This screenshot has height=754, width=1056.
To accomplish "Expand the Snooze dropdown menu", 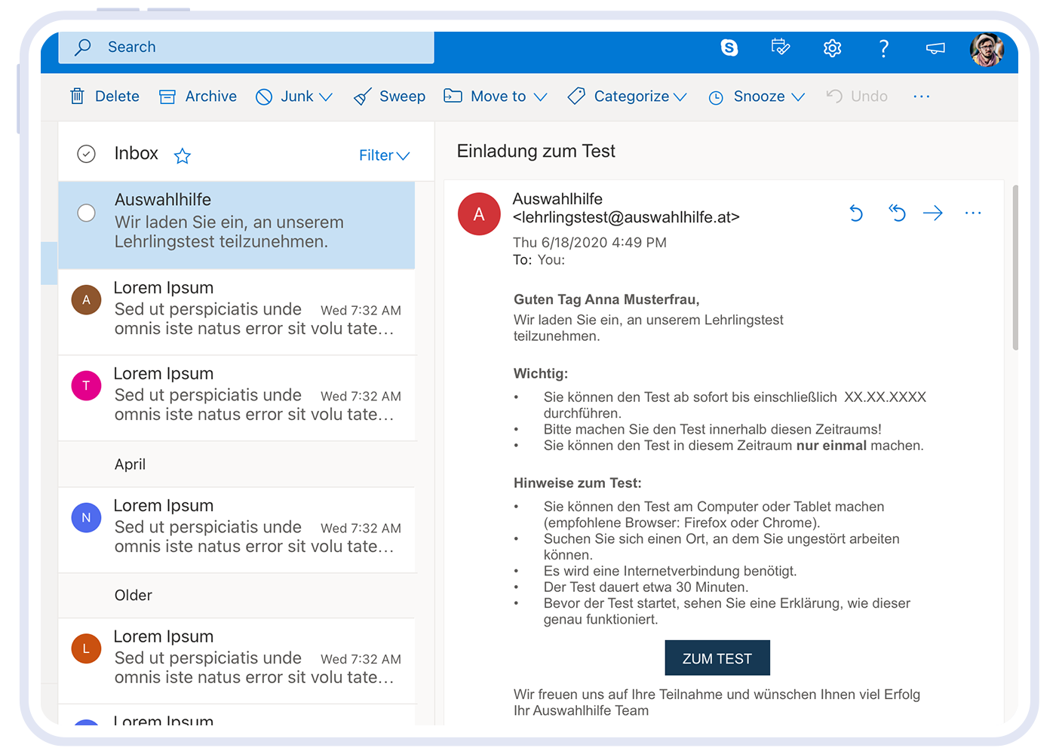I will coord(768,97).
